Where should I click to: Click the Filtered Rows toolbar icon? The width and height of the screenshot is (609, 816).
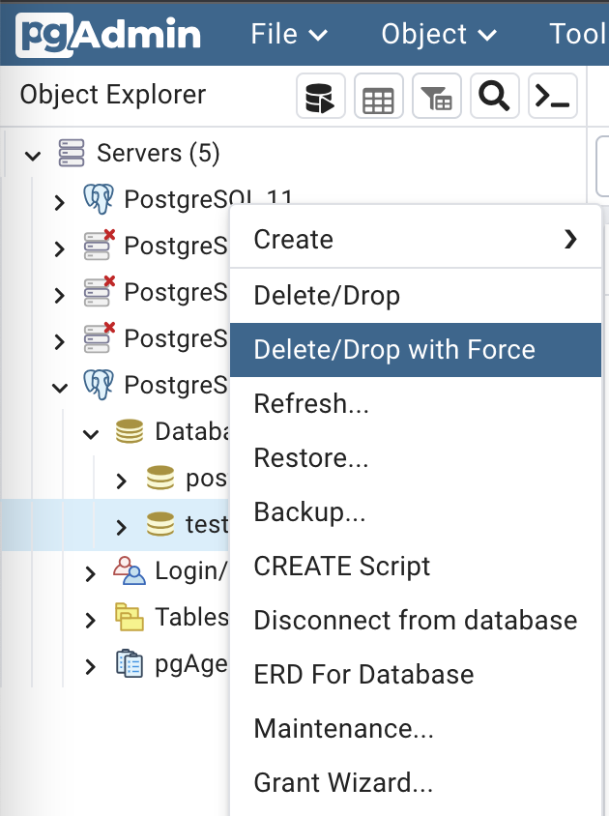436,97
